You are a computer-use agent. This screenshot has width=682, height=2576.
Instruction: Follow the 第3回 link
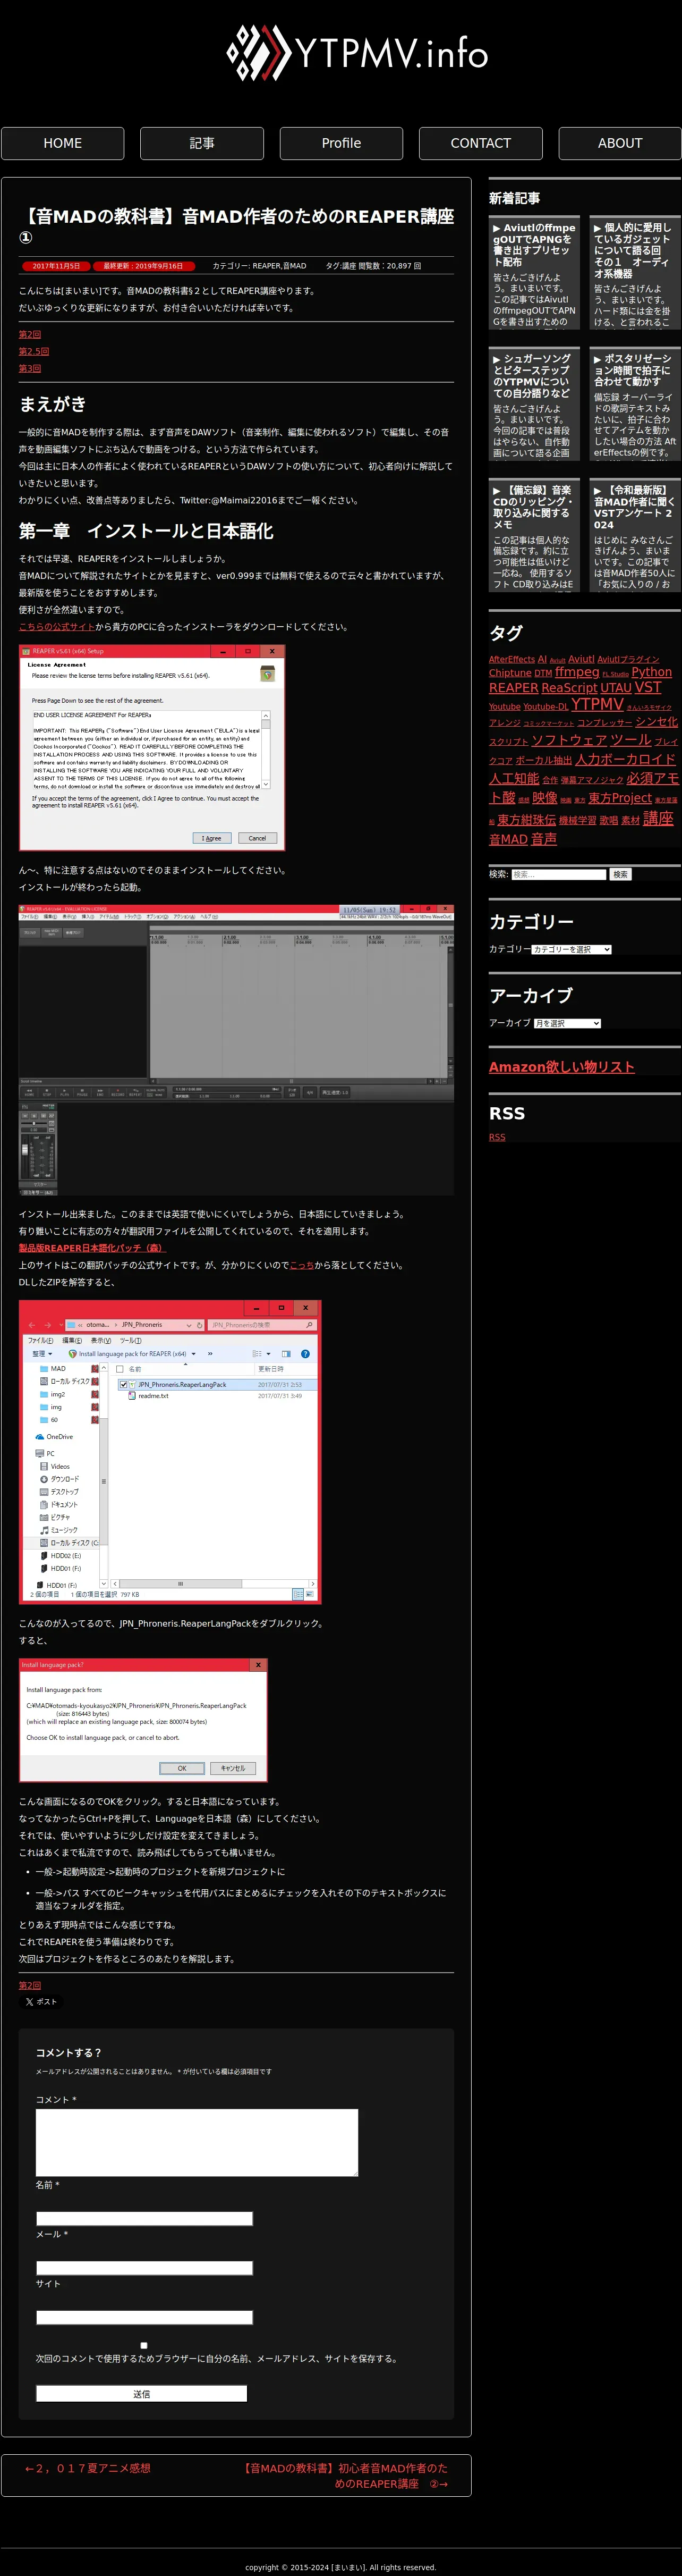30,369
